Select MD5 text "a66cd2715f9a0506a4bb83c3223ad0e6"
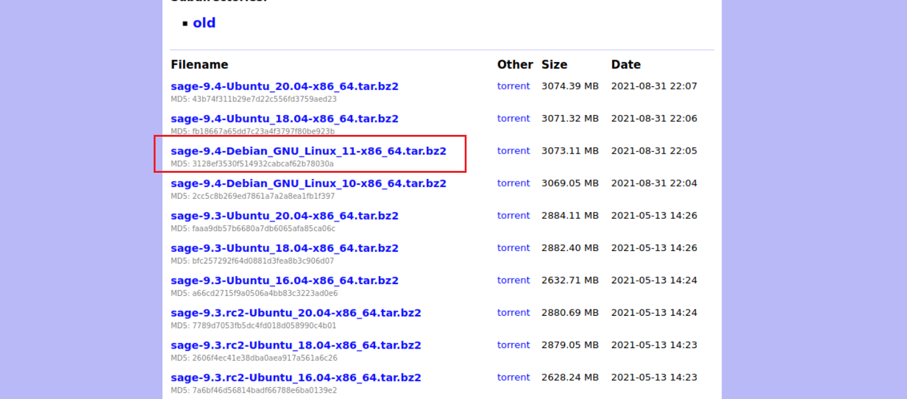The image size is (907, 399). coord(265,293)
